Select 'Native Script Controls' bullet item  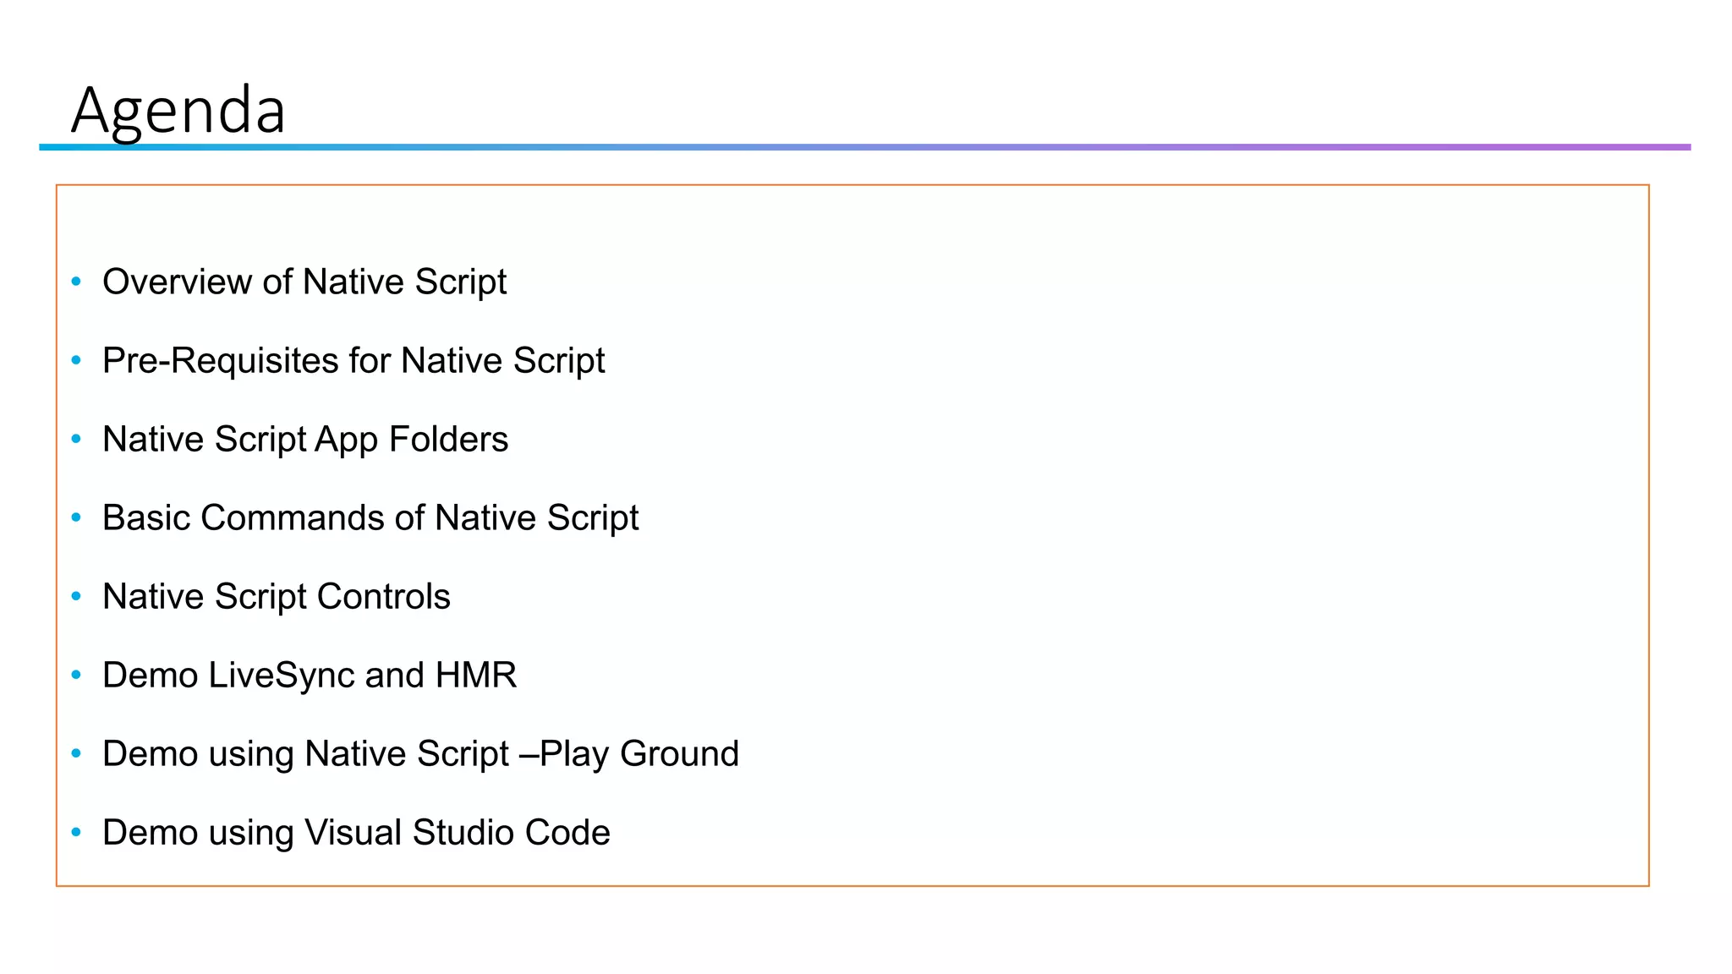point(277,597)
